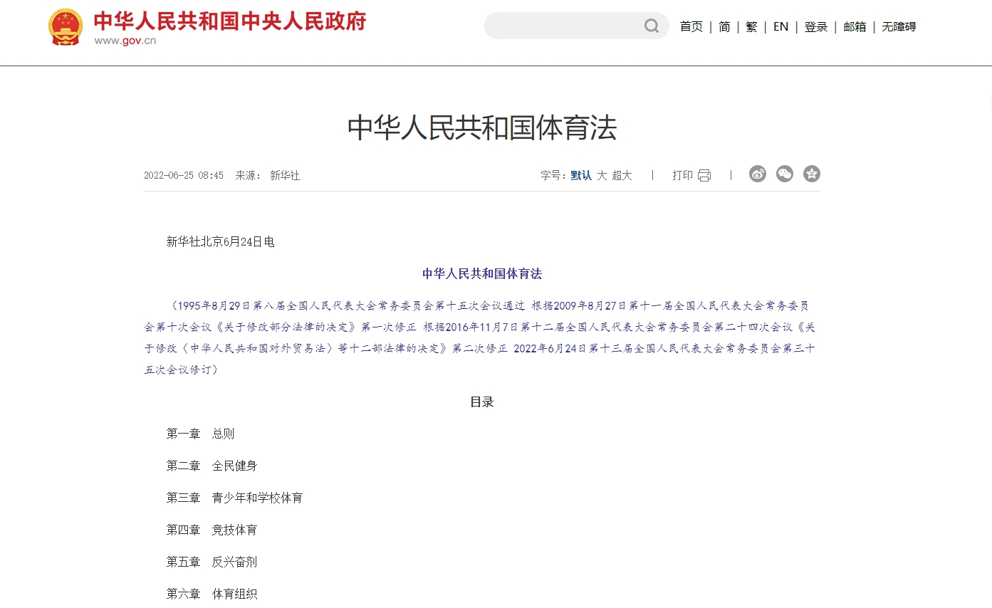Click the WeChat share icon

click(784, 173)
